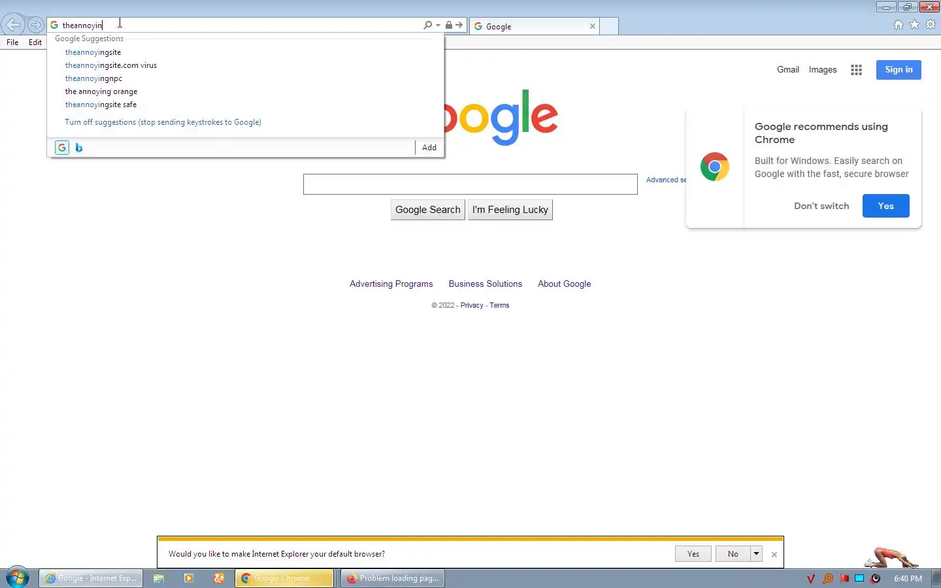This screenshot has height=588, width=941.
Task: Open Favorites star icon
Action: click(914, 25)
